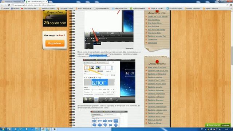The height and width of the screenshot is (131, 233).
Task: Open the 'Заработок на Форексе' link
Action: click(x=156, y=97)
